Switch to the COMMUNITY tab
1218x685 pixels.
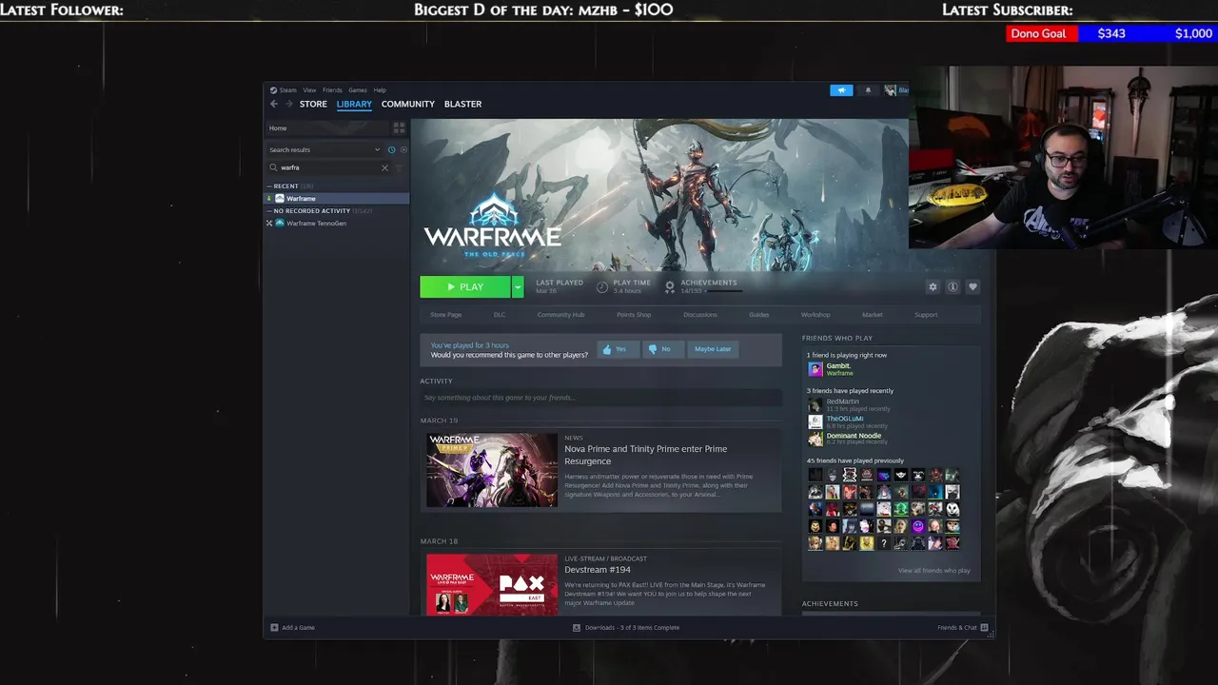point(408,104)
